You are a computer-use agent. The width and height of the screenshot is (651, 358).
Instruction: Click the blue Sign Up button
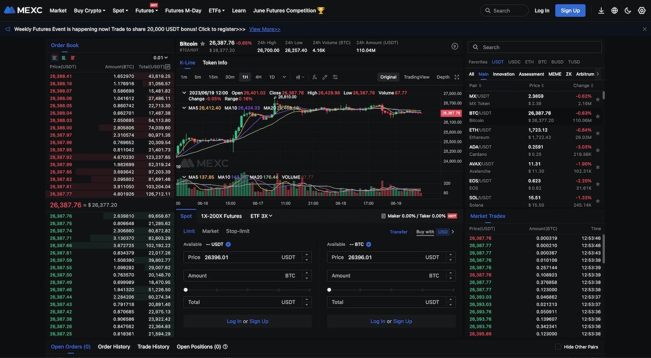click(x=570, y=11)
